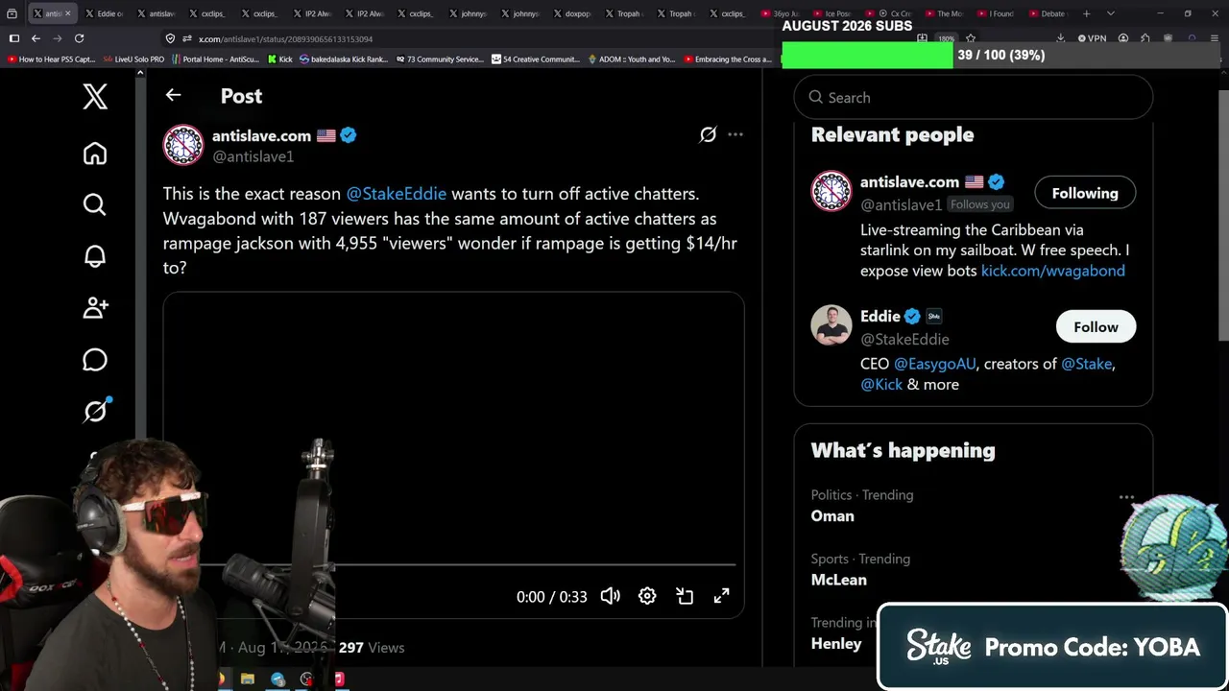Open Grok from the sidebar
The width and height of the screenshot is (1229, 691).
(x=95, y=411)
